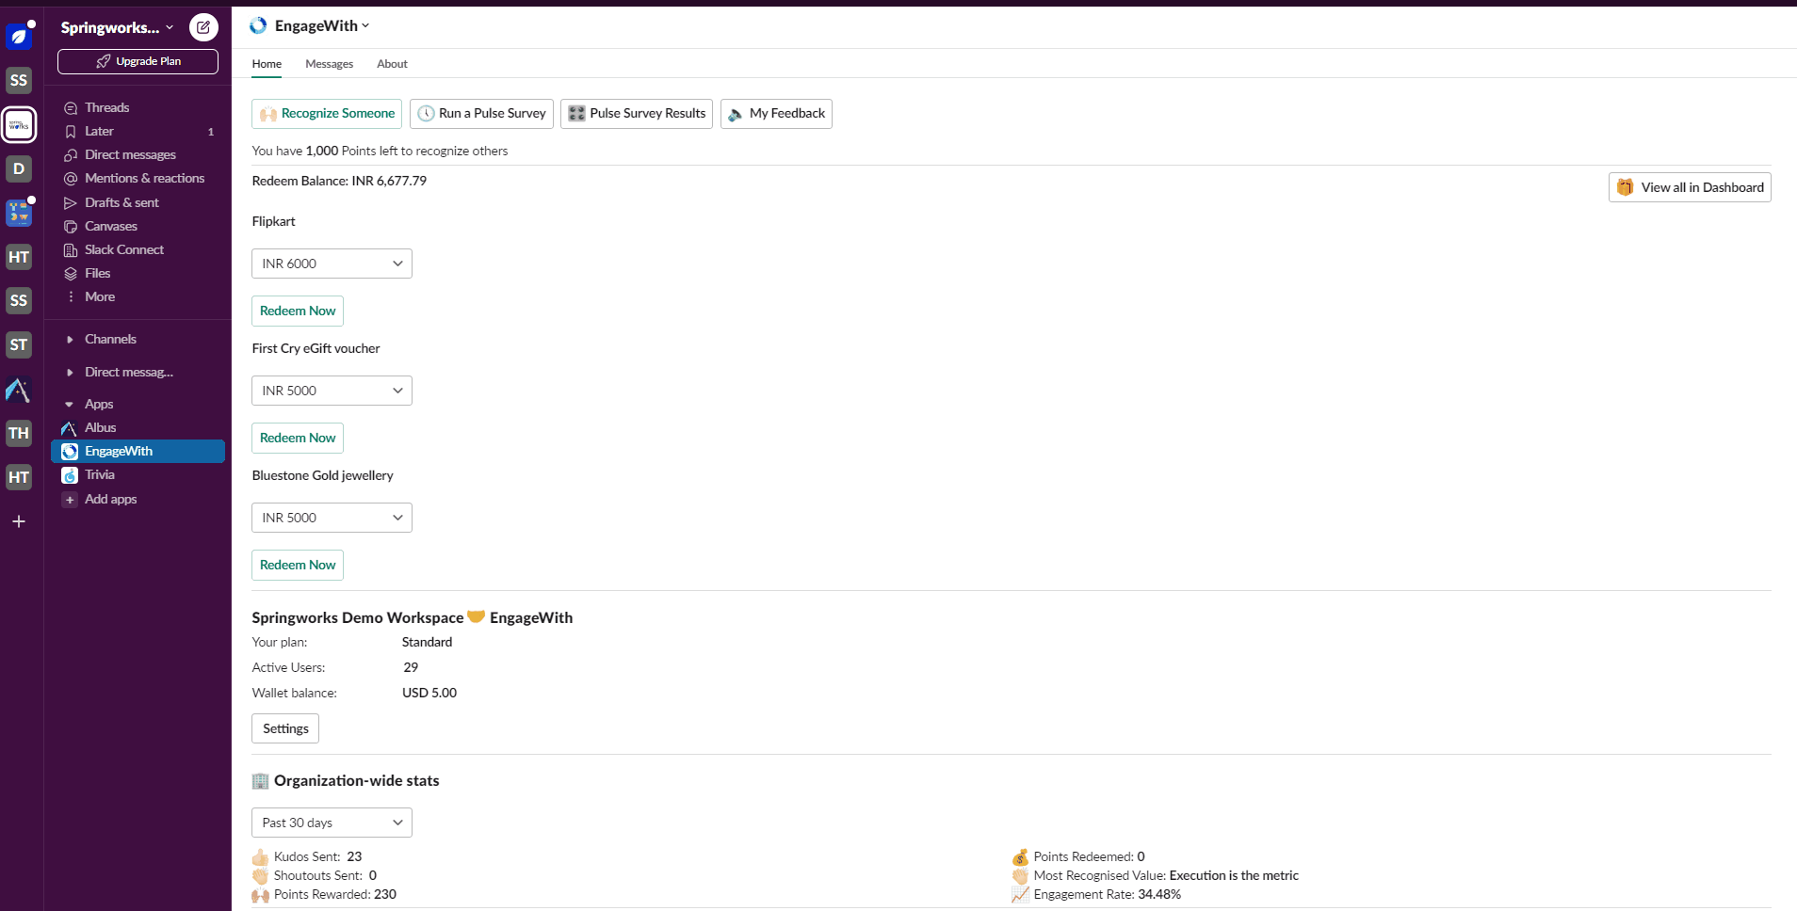The image size is (1797, 911).
Task: Click Upgrade Plan button
Action: tap(138, 61)
